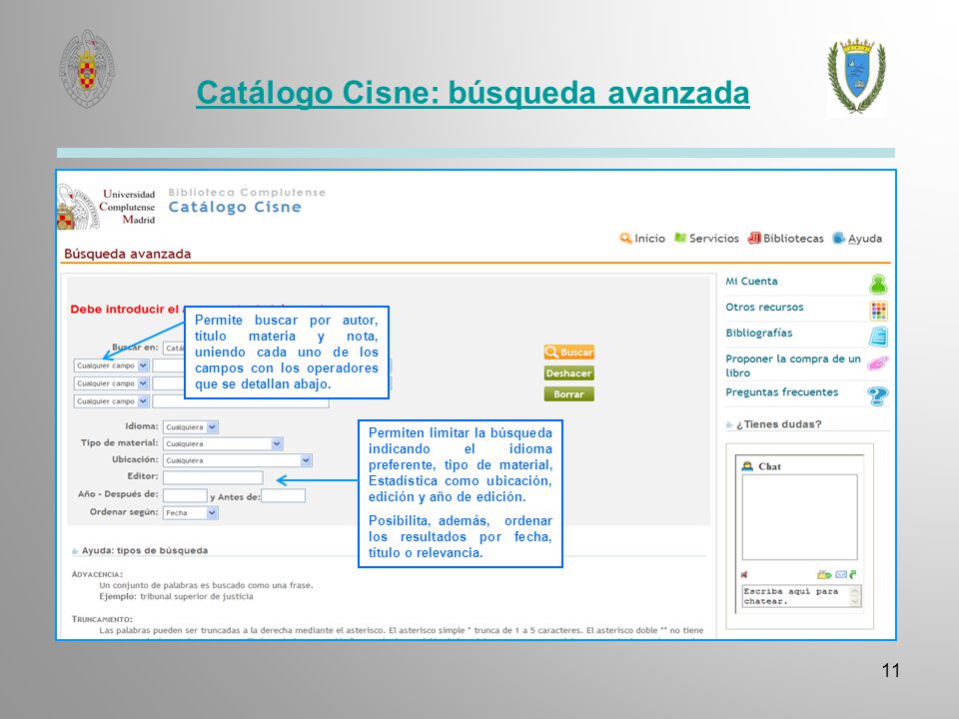This screenshot has width=959, height=719.
Task: Collapse the Ayuda: tipos de búsqueda section
Action: pyautogui.click(x=75, y=551)
